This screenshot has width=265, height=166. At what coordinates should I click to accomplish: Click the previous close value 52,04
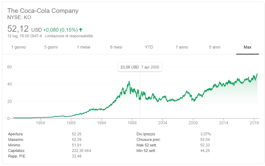205,139
